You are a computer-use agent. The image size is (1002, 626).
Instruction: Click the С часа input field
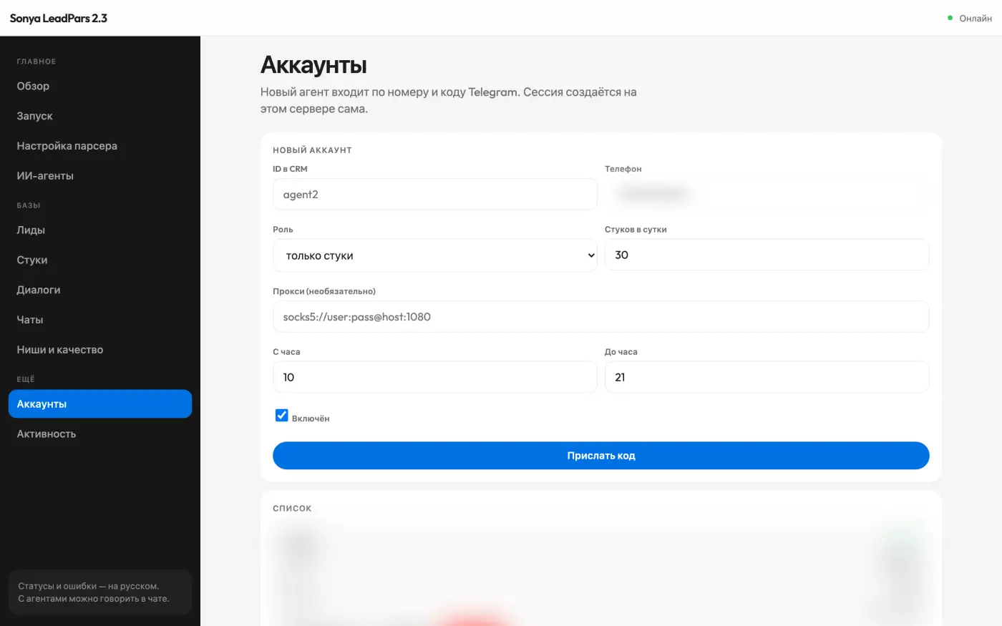point(435,377)
